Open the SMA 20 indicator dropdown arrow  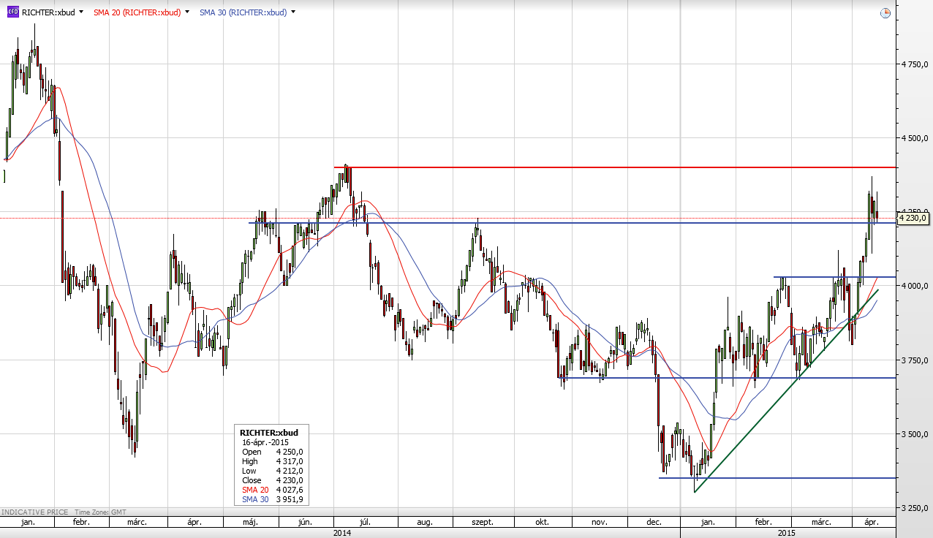187,12
